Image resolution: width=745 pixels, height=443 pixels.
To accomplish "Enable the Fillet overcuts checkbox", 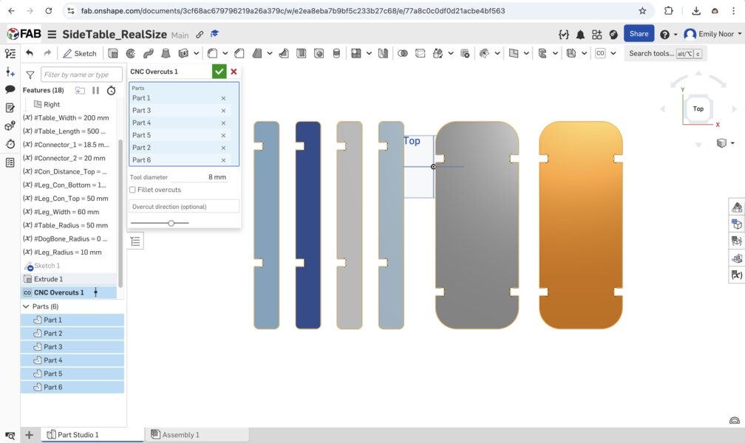I will pyautogui.click(x=133, y=190).
